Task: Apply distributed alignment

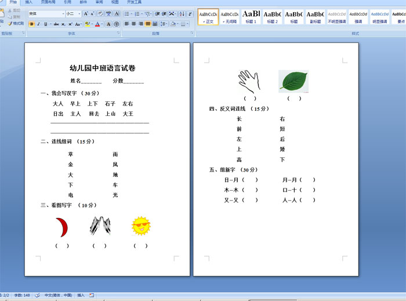Action: coord(155,24)
